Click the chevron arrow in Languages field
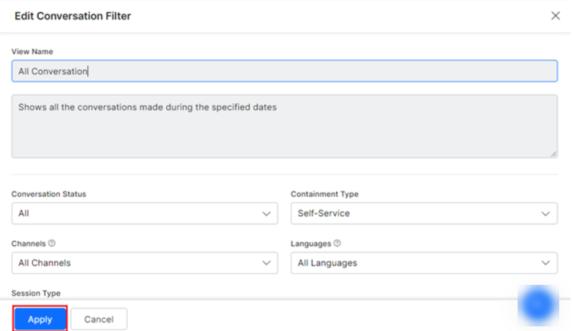Image resolution: width=572 pixels, height=331 pixels. pos(545,263)
